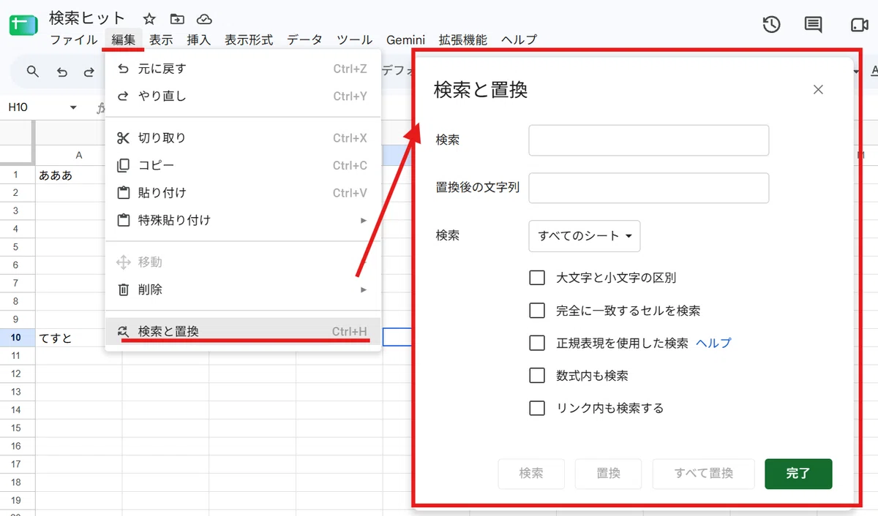Check 完全に一致するセルを検索 option
This screenshot has height=516, width=878.
pos(537,311)
